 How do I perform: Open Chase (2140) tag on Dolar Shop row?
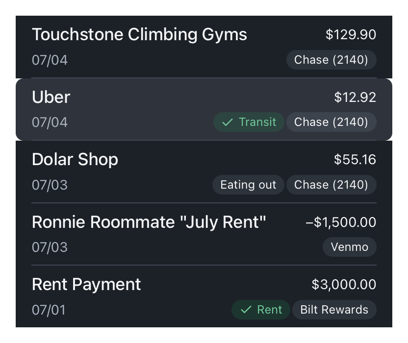pos(331,185)
